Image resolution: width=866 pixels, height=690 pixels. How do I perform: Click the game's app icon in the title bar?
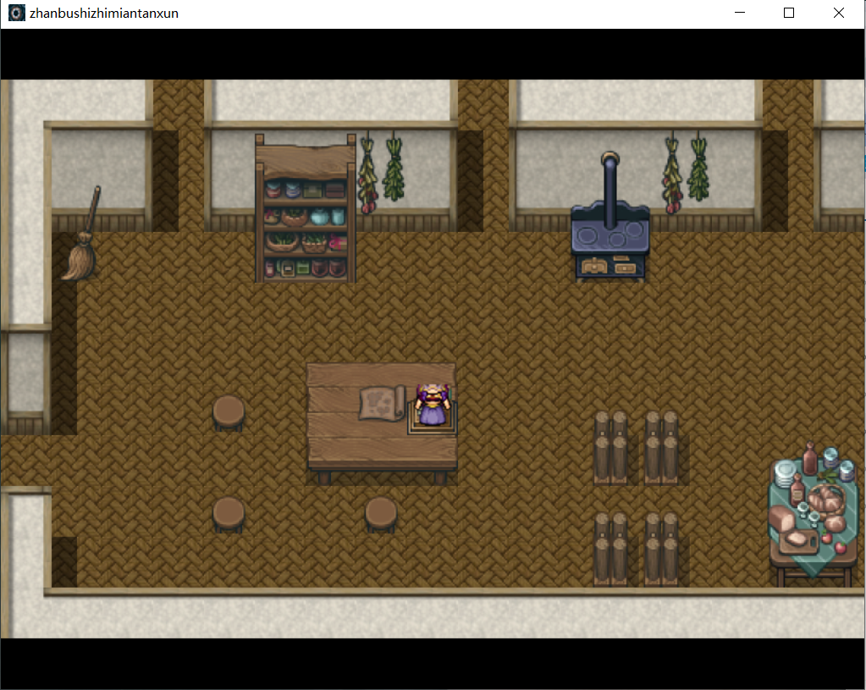click(x=17, y=13)
